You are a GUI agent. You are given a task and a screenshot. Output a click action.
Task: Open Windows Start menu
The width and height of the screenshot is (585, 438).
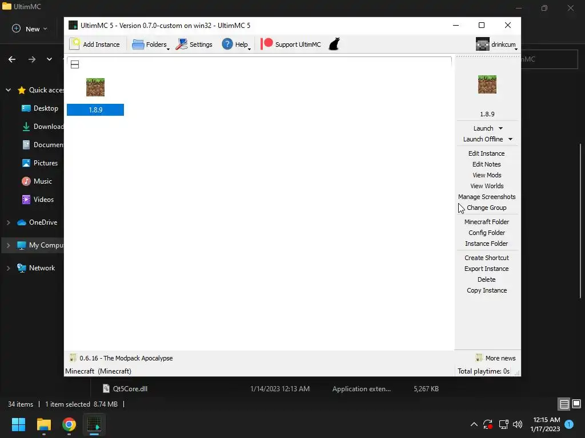pyautogui.click(x=18, y=424)
